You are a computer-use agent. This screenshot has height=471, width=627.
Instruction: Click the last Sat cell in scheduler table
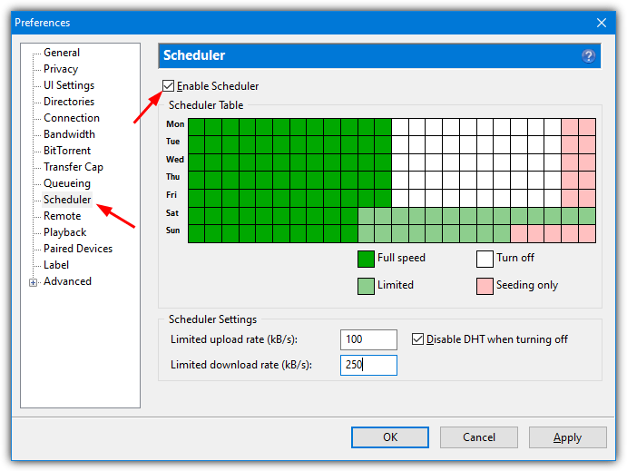click(587, 216)
